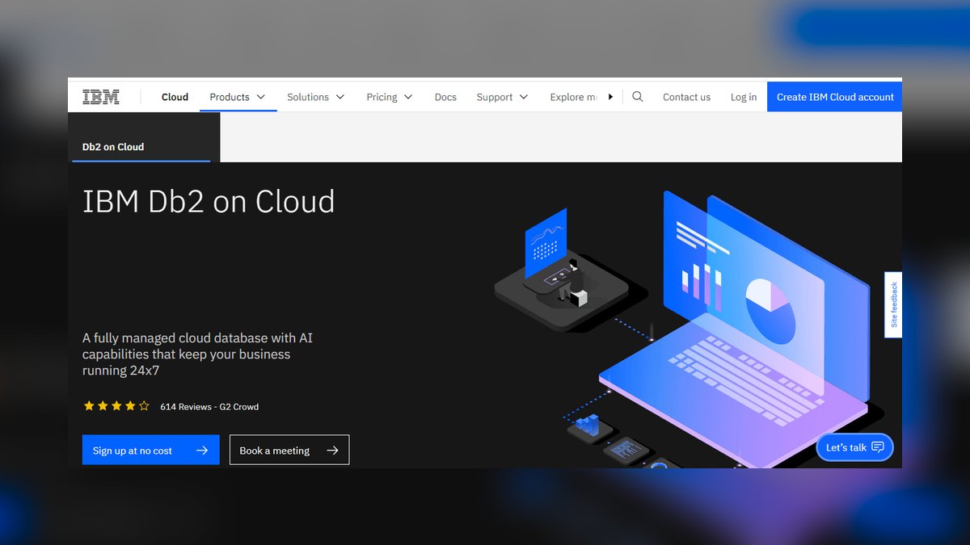Click the 614 Reviews - G2 Crowd text
The height and width of the screenshot is (545, 970).
(209, 407)
